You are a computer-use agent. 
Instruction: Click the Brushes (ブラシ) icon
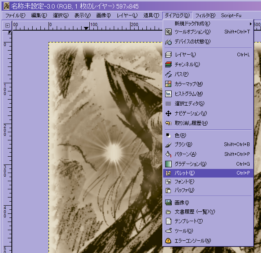(x=168, y=144)
